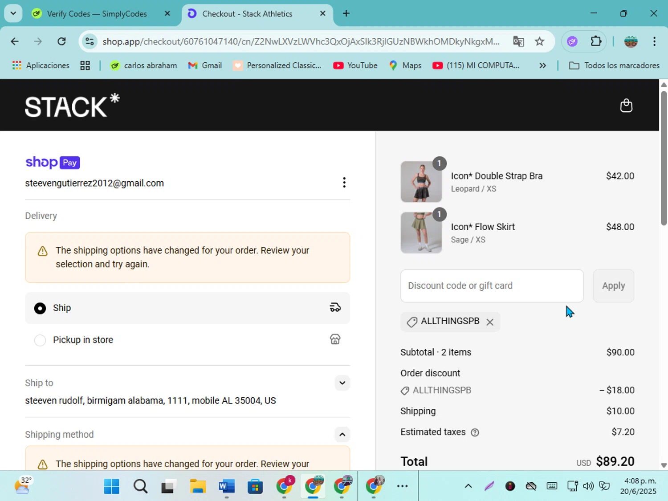Open Windows Start menu

point(111,486)
